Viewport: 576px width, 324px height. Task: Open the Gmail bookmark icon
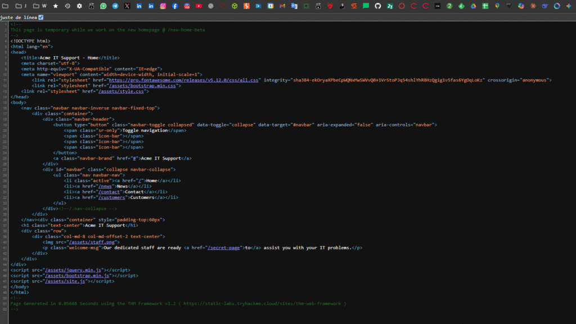point(282,6)
